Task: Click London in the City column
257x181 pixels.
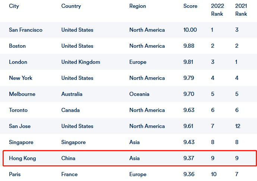Action: click(18, 62)
